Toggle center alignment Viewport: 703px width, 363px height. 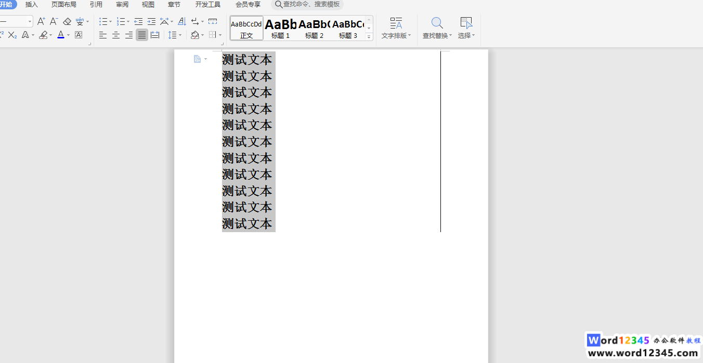coord(116,35)
